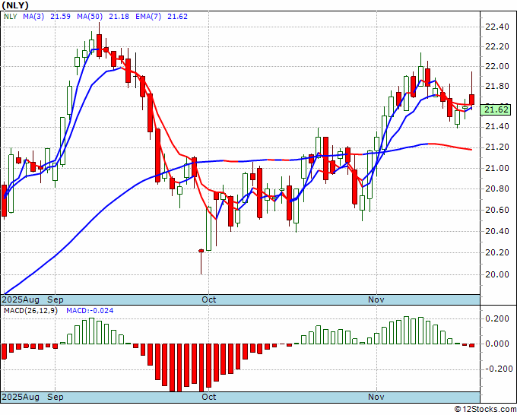
Task: Click the 21.18 MA(50) value
Action: point(119,16)
